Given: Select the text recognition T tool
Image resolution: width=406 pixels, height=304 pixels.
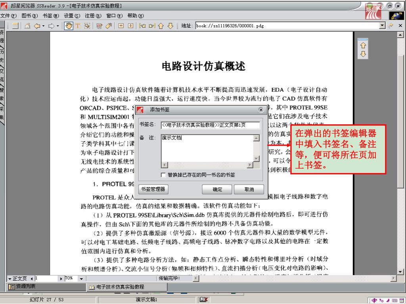Looking at the screenshot, I should coord(78,26).
